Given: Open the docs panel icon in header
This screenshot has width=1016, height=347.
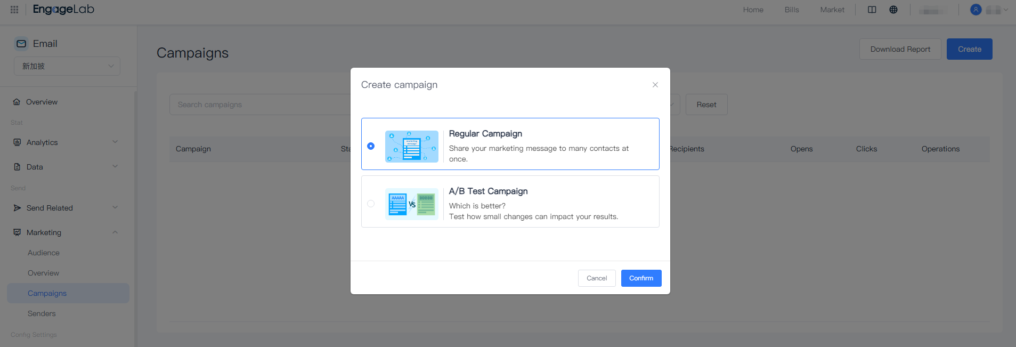Looking at the screenshot, I should [872, 10].
